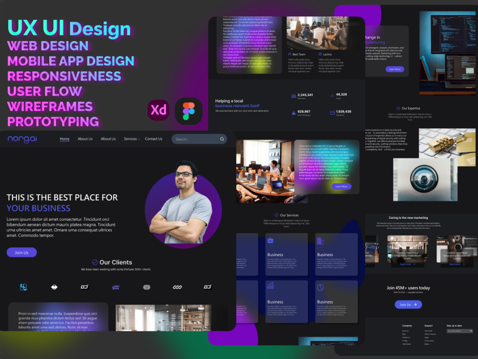This screenshot has width=478, height=359.
Task: Click the Figma app icon
Action: [189, 111]
